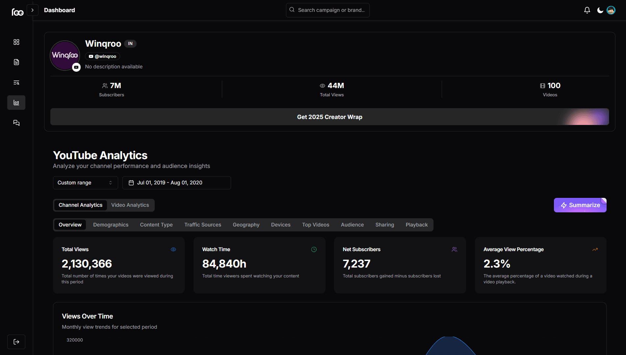
Task: Select the analytics chart icon in sidebar
Action: tap(16, 102)
